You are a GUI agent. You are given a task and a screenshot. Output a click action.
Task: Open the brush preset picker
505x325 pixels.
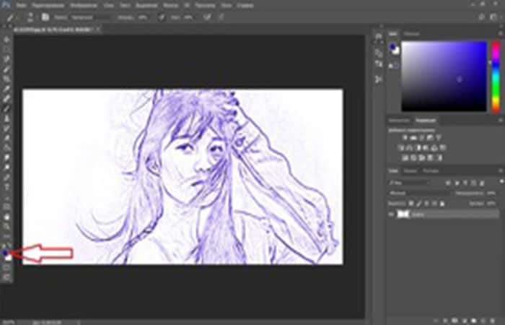tap(30, 17)
